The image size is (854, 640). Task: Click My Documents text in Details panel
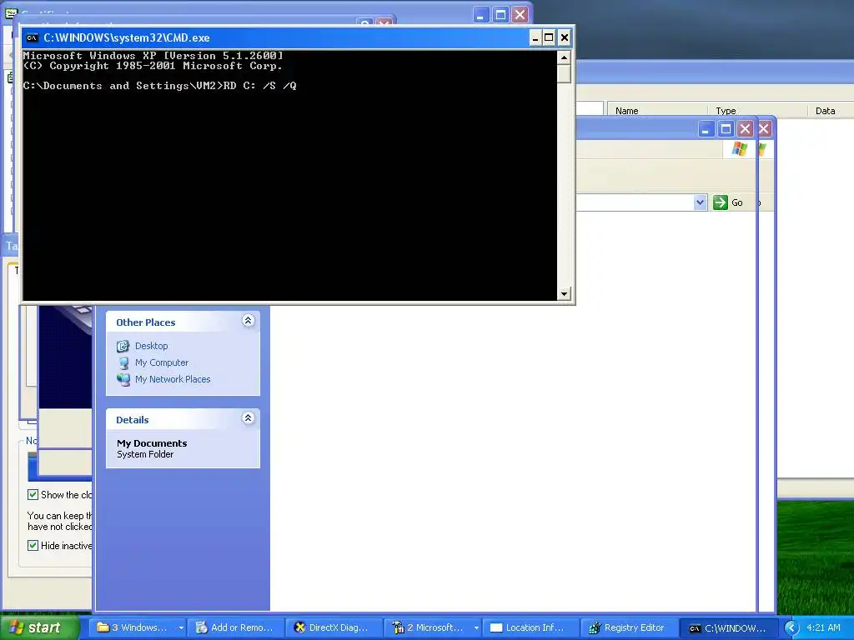pos(152,443)
